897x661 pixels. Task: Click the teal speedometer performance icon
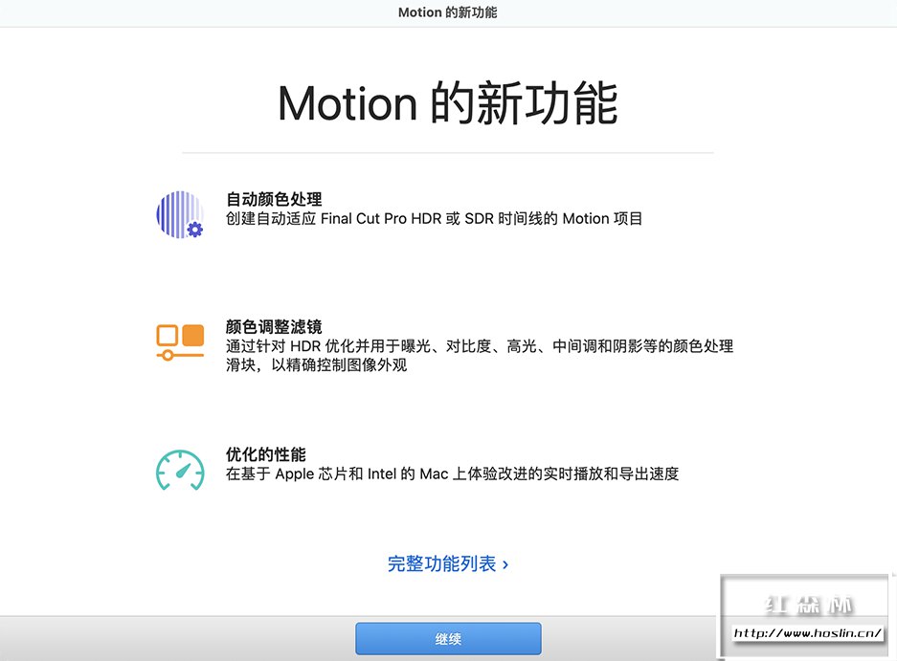point(180,470)
